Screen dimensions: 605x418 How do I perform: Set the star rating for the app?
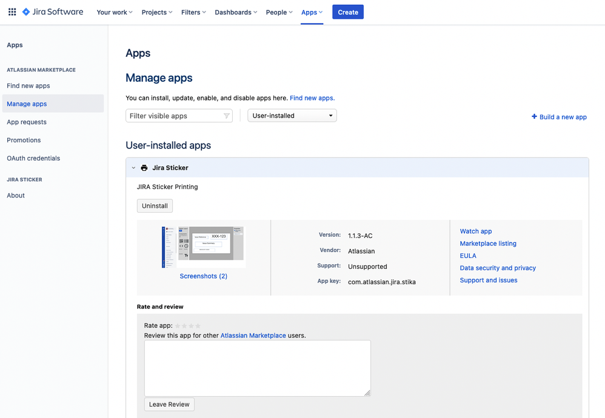pyautogui.click(x=187, y=326)
